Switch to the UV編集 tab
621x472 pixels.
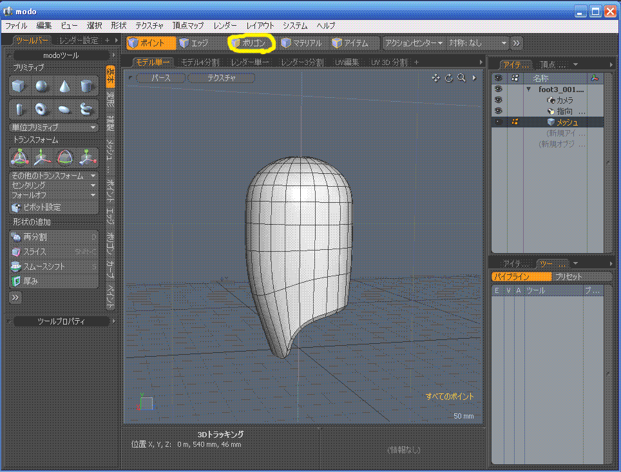(347, 62)
